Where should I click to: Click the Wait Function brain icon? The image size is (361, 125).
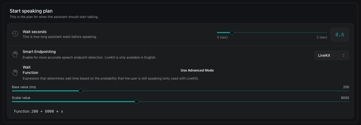pyautogui.click(x=15, y=72)
